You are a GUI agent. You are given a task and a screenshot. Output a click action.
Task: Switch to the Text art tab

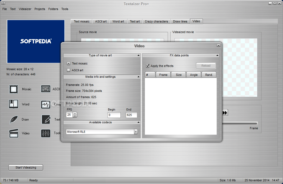[135, 21]
